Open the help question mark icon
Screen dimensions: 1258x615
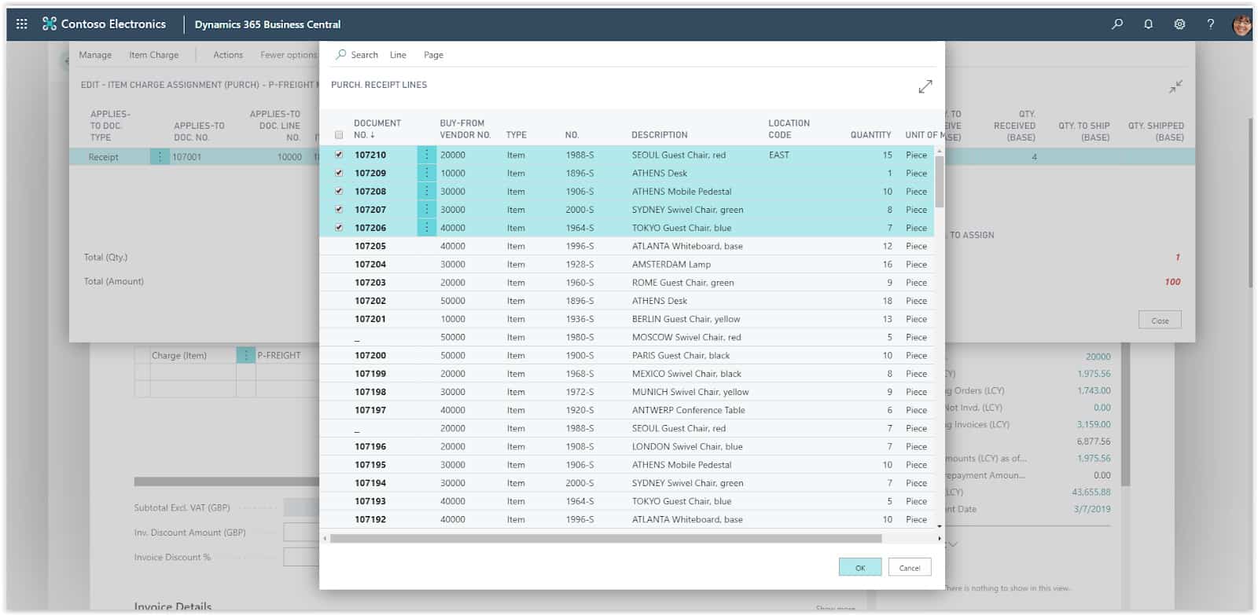pos(1210,24)
